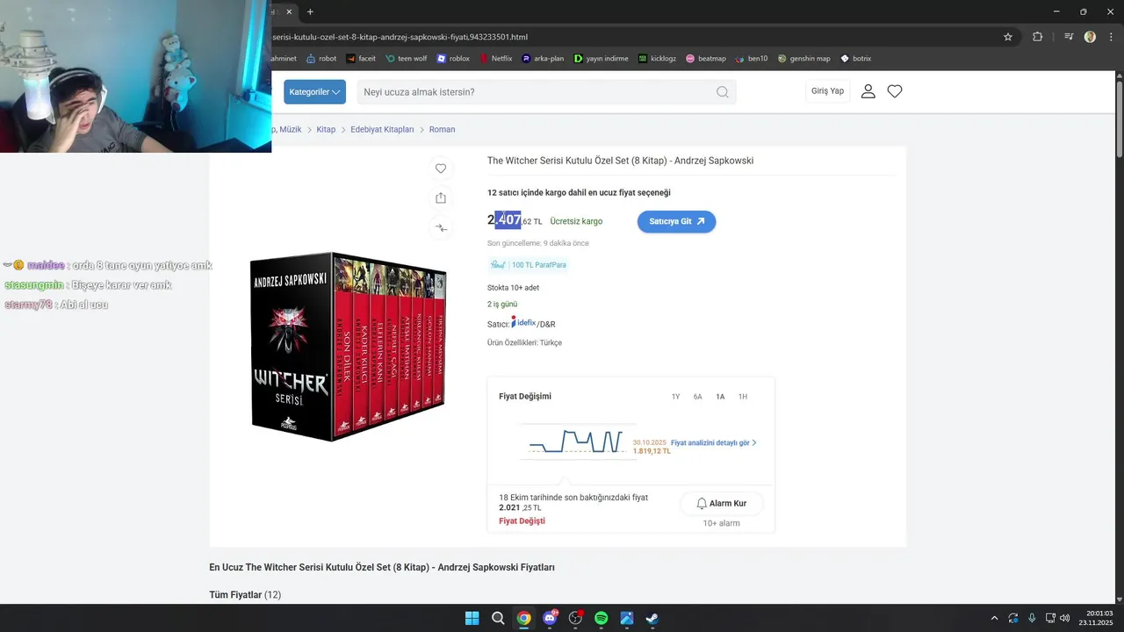Open the user account profile icon

pyautogui.click(x=868, y=91)
